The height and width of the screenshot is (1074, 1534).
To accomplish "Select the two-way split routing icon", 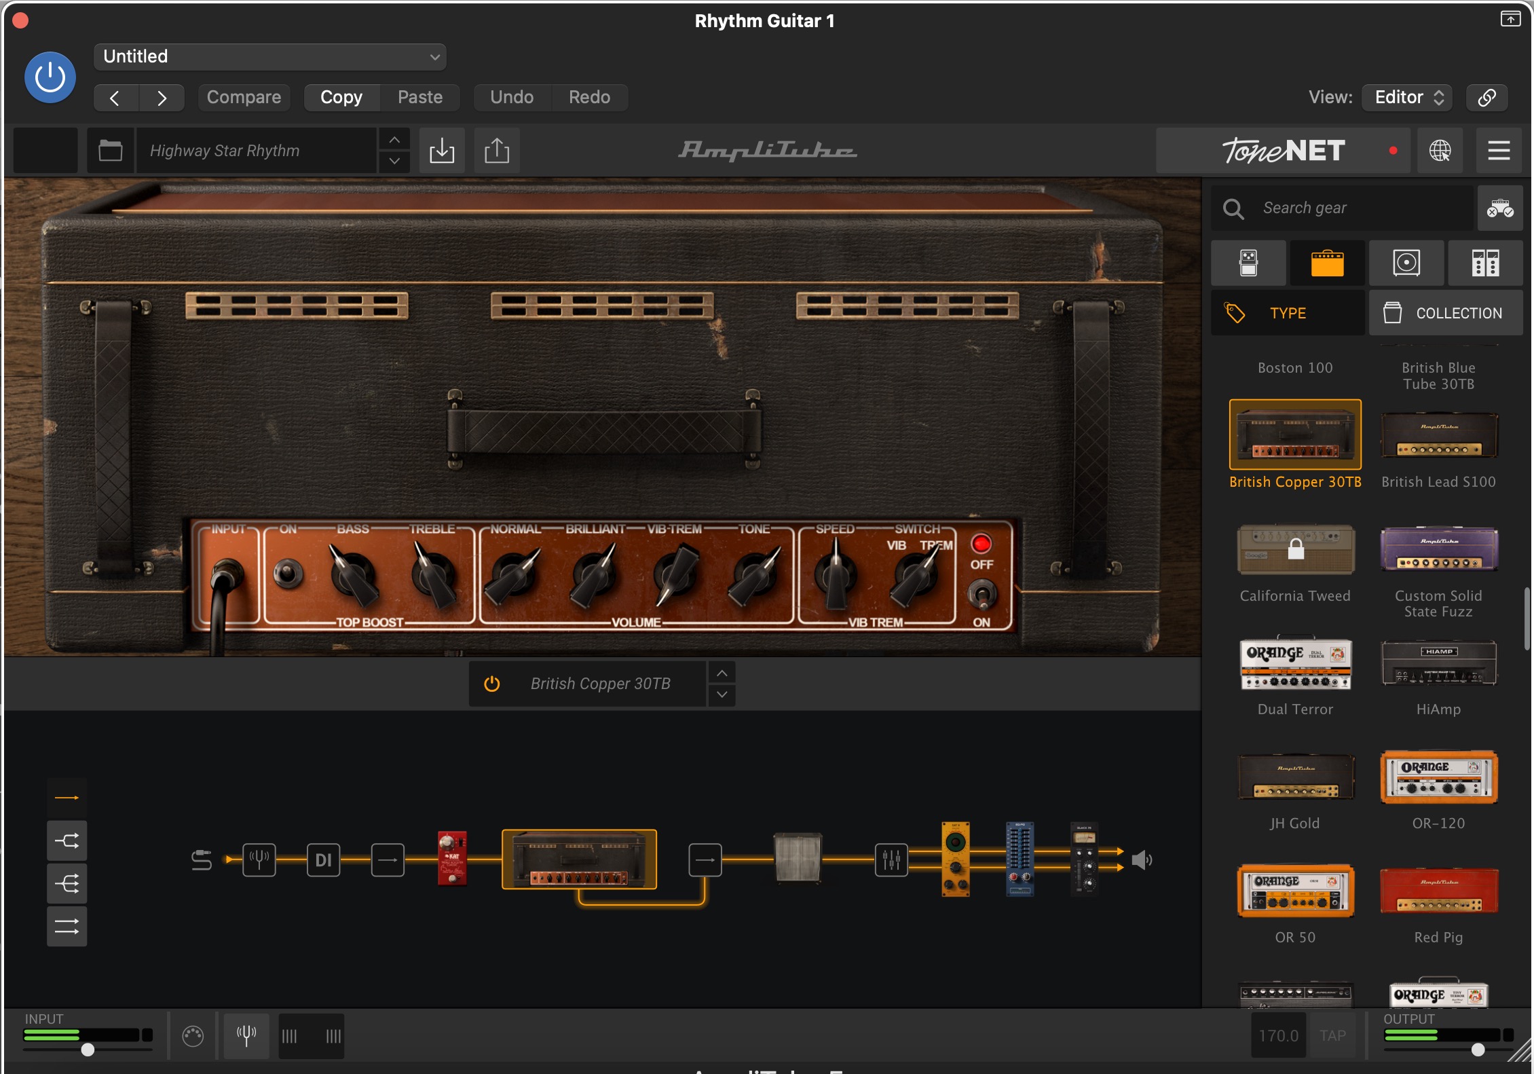I will pyautogui.click(x=67, y=841).
